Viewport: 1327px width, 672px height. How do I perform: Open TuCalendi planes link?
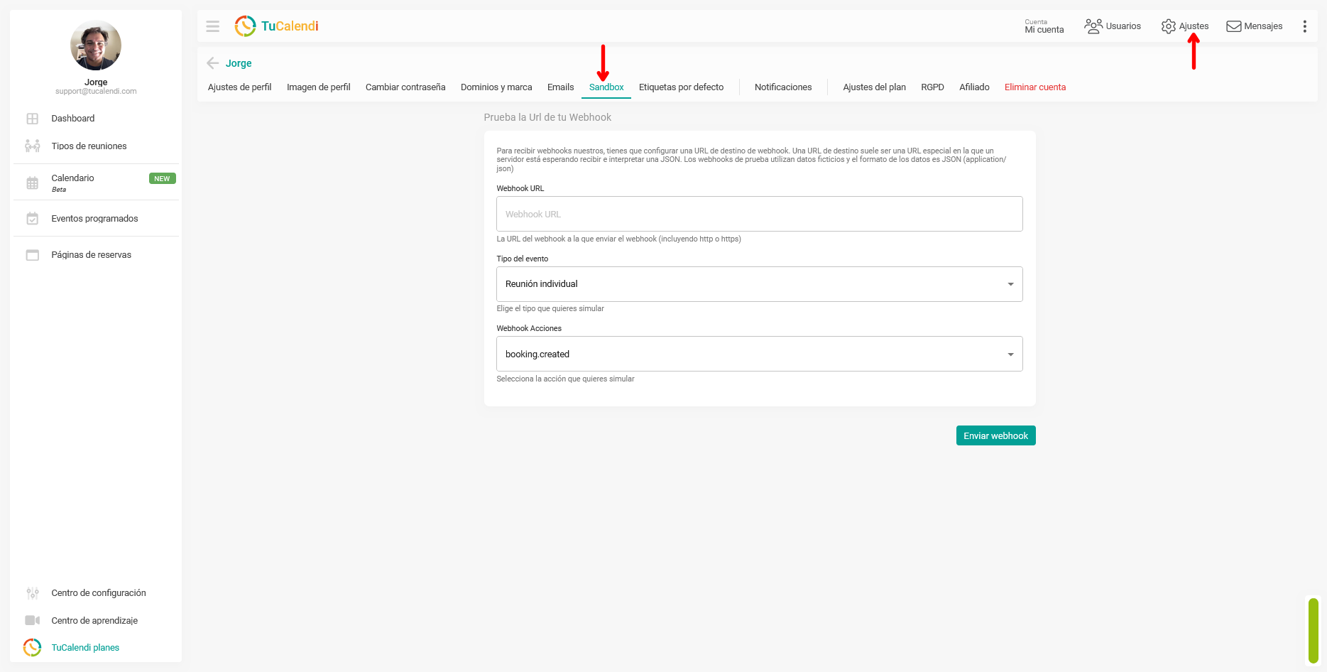[x=85, y=648]
